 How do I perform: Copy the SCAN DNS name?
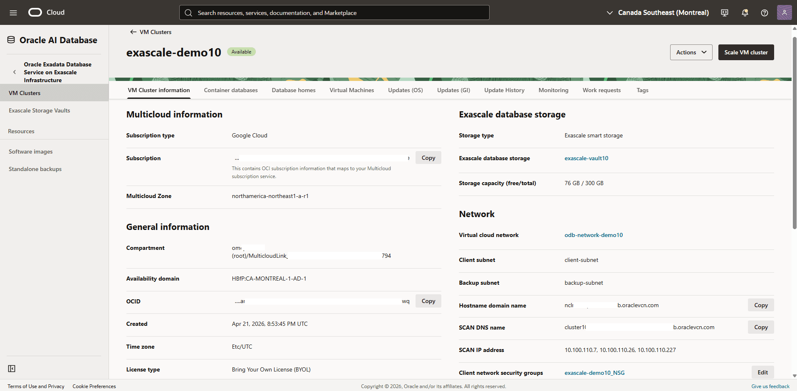pyautogui.click(x=761, y=327)
